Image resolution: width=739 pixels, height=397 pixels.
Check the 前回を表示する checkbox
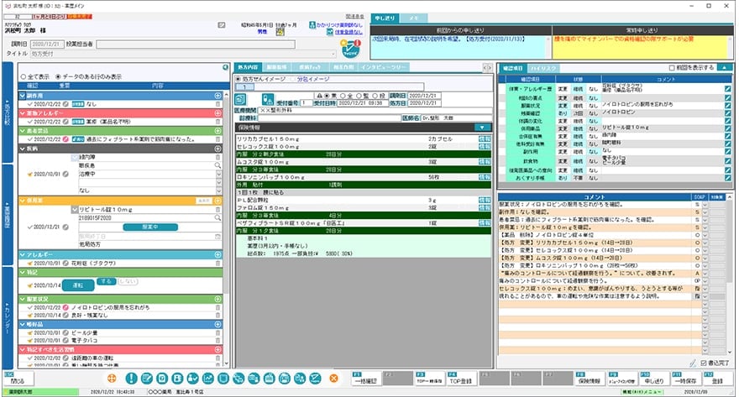[670, 66]
